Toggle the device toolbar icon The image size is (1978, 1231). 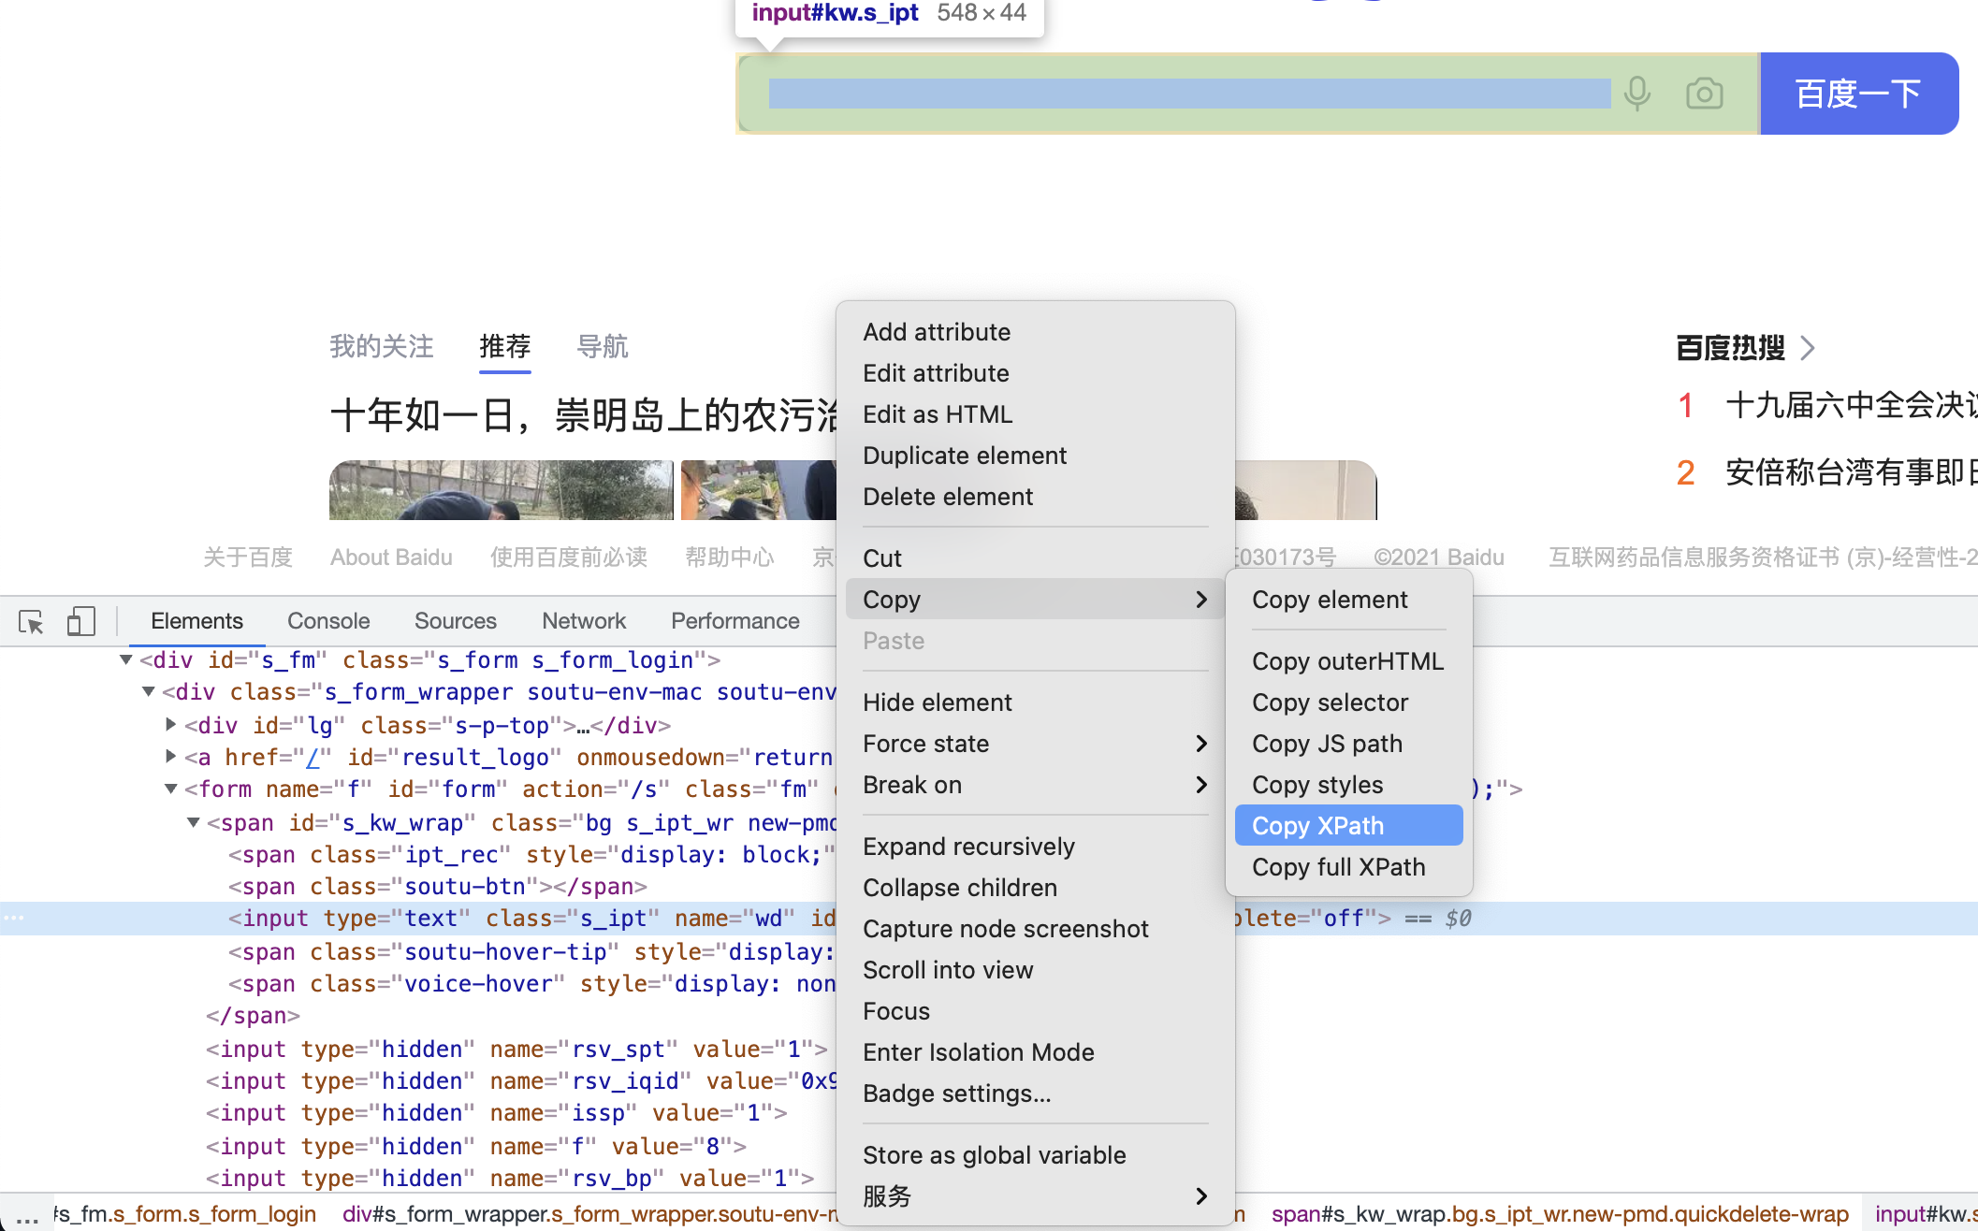tap(80, 621)
